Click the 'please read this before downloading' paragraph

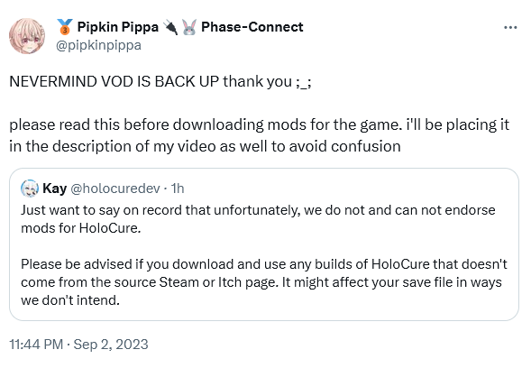[x=260, y=135]
